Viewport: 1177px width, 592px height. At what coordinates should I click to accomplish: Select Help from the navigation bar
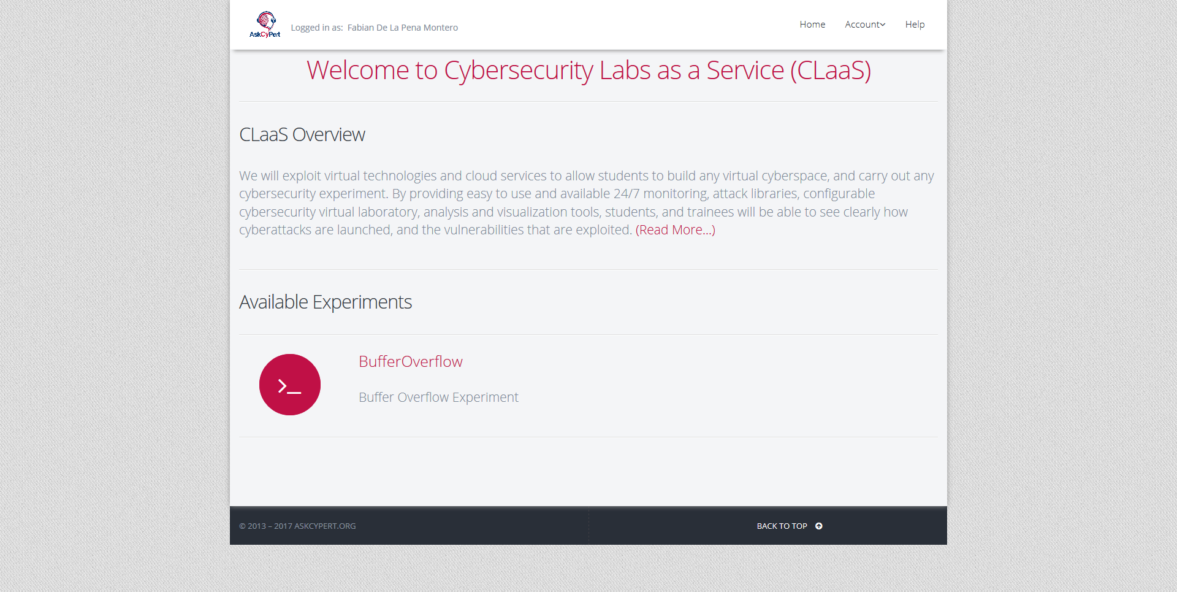(x=915, y=25)
